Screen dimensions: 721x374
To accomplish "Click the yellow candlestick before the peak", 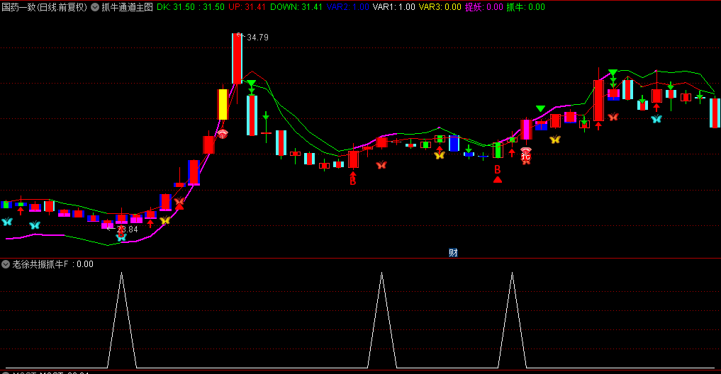I will tap(223, 104).
